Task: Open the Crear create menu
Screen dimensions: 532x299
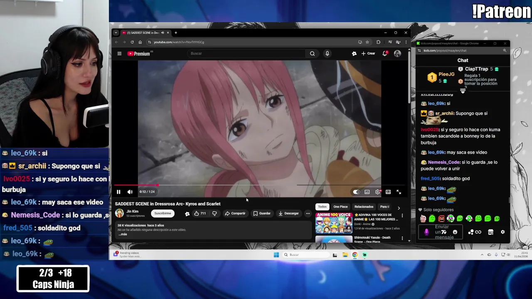Action: (x=368, y=54)
